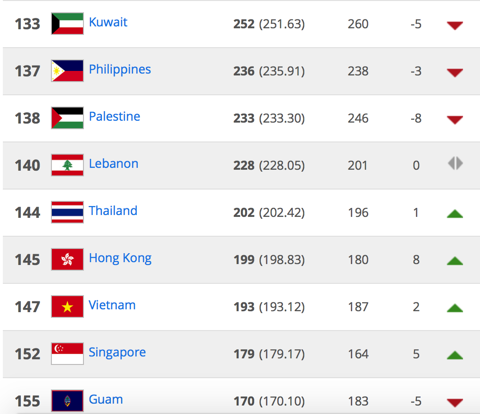This screenshot has width=480, height=414.
Task: Open the Kuwait team link
Action: (108, 22)
